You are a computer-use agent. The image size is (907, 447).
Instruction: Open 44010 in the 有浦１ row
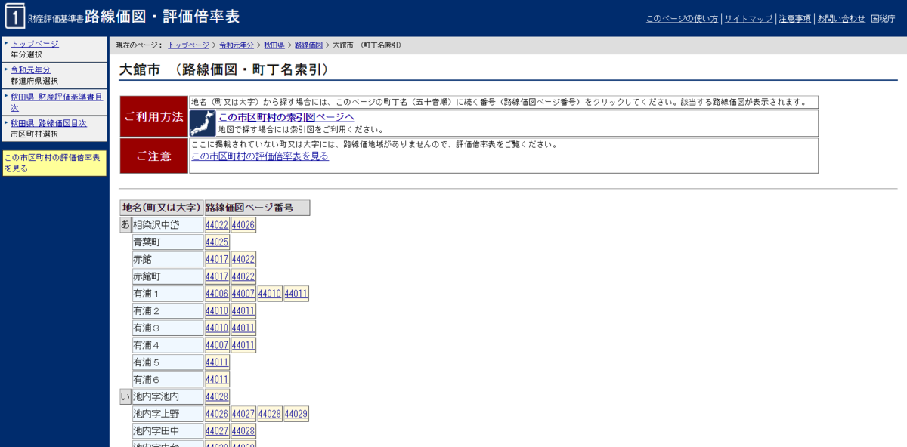(x=270, y=294)
